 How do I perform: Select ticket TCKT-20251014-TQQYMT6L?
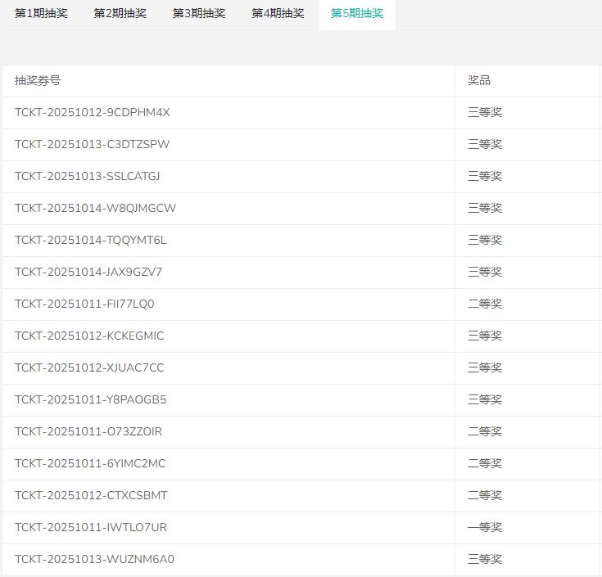coord(91,240)
